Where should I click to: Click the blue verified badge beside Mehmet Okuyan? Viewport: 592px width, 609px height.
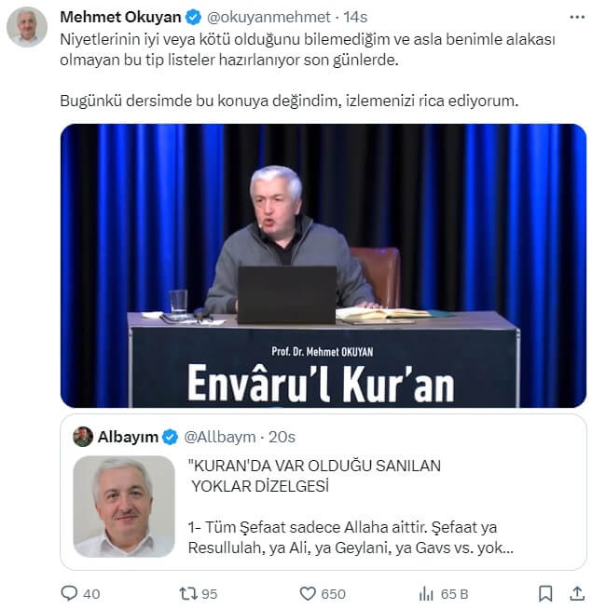tap(193, 18)
